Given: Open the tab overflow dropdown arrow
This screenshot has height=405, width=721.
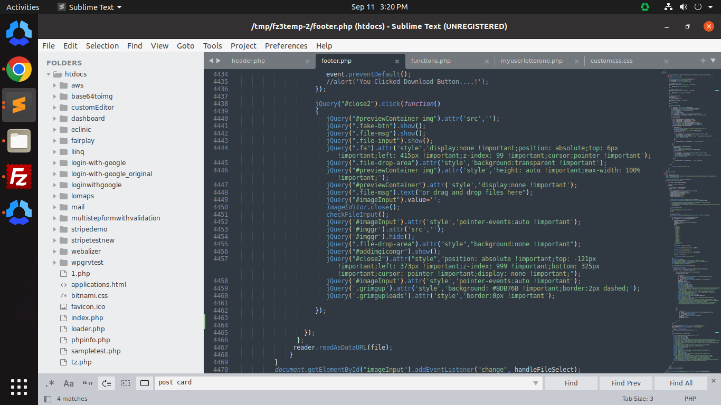Looking at the screenshot, I should click(713, 61).
